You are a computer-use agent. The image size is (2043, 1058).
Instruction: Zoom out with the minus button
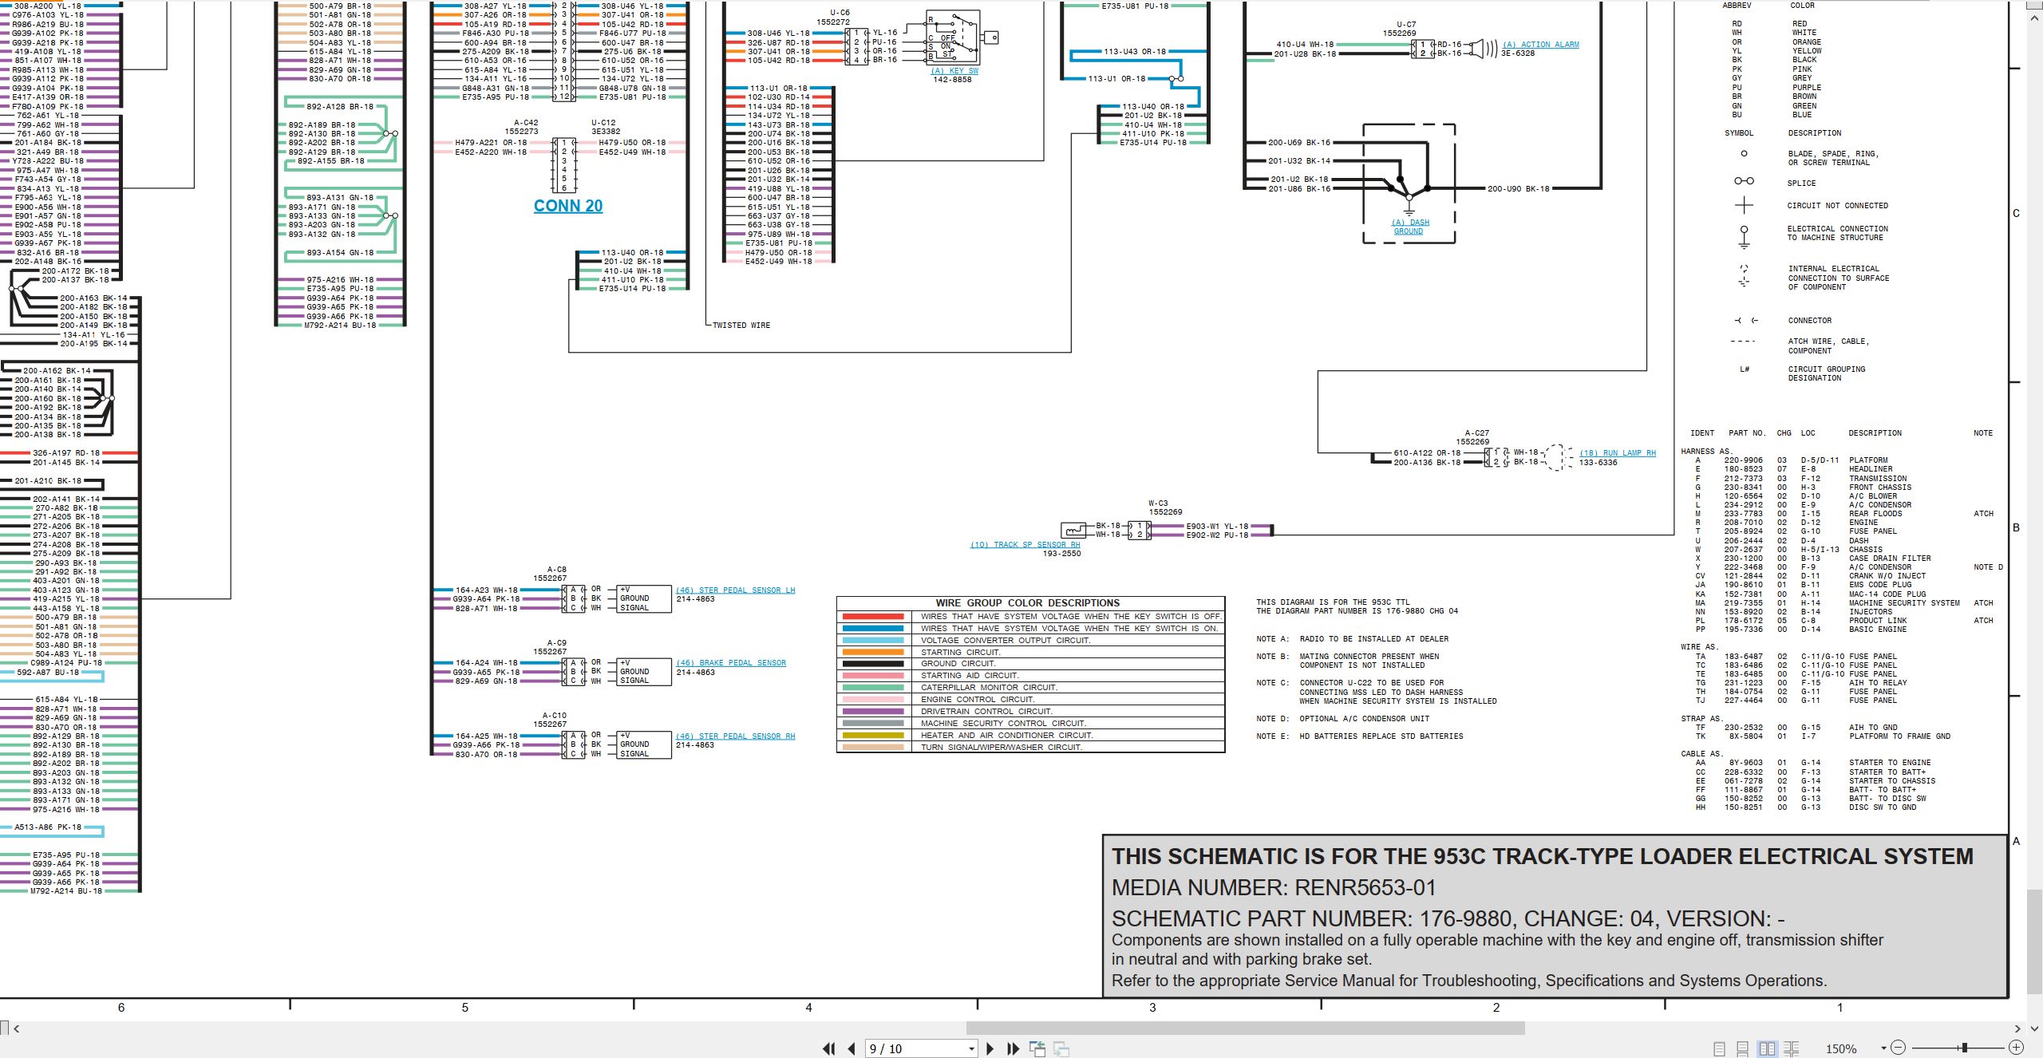pyautogui.click(x=1899, y=1048)
